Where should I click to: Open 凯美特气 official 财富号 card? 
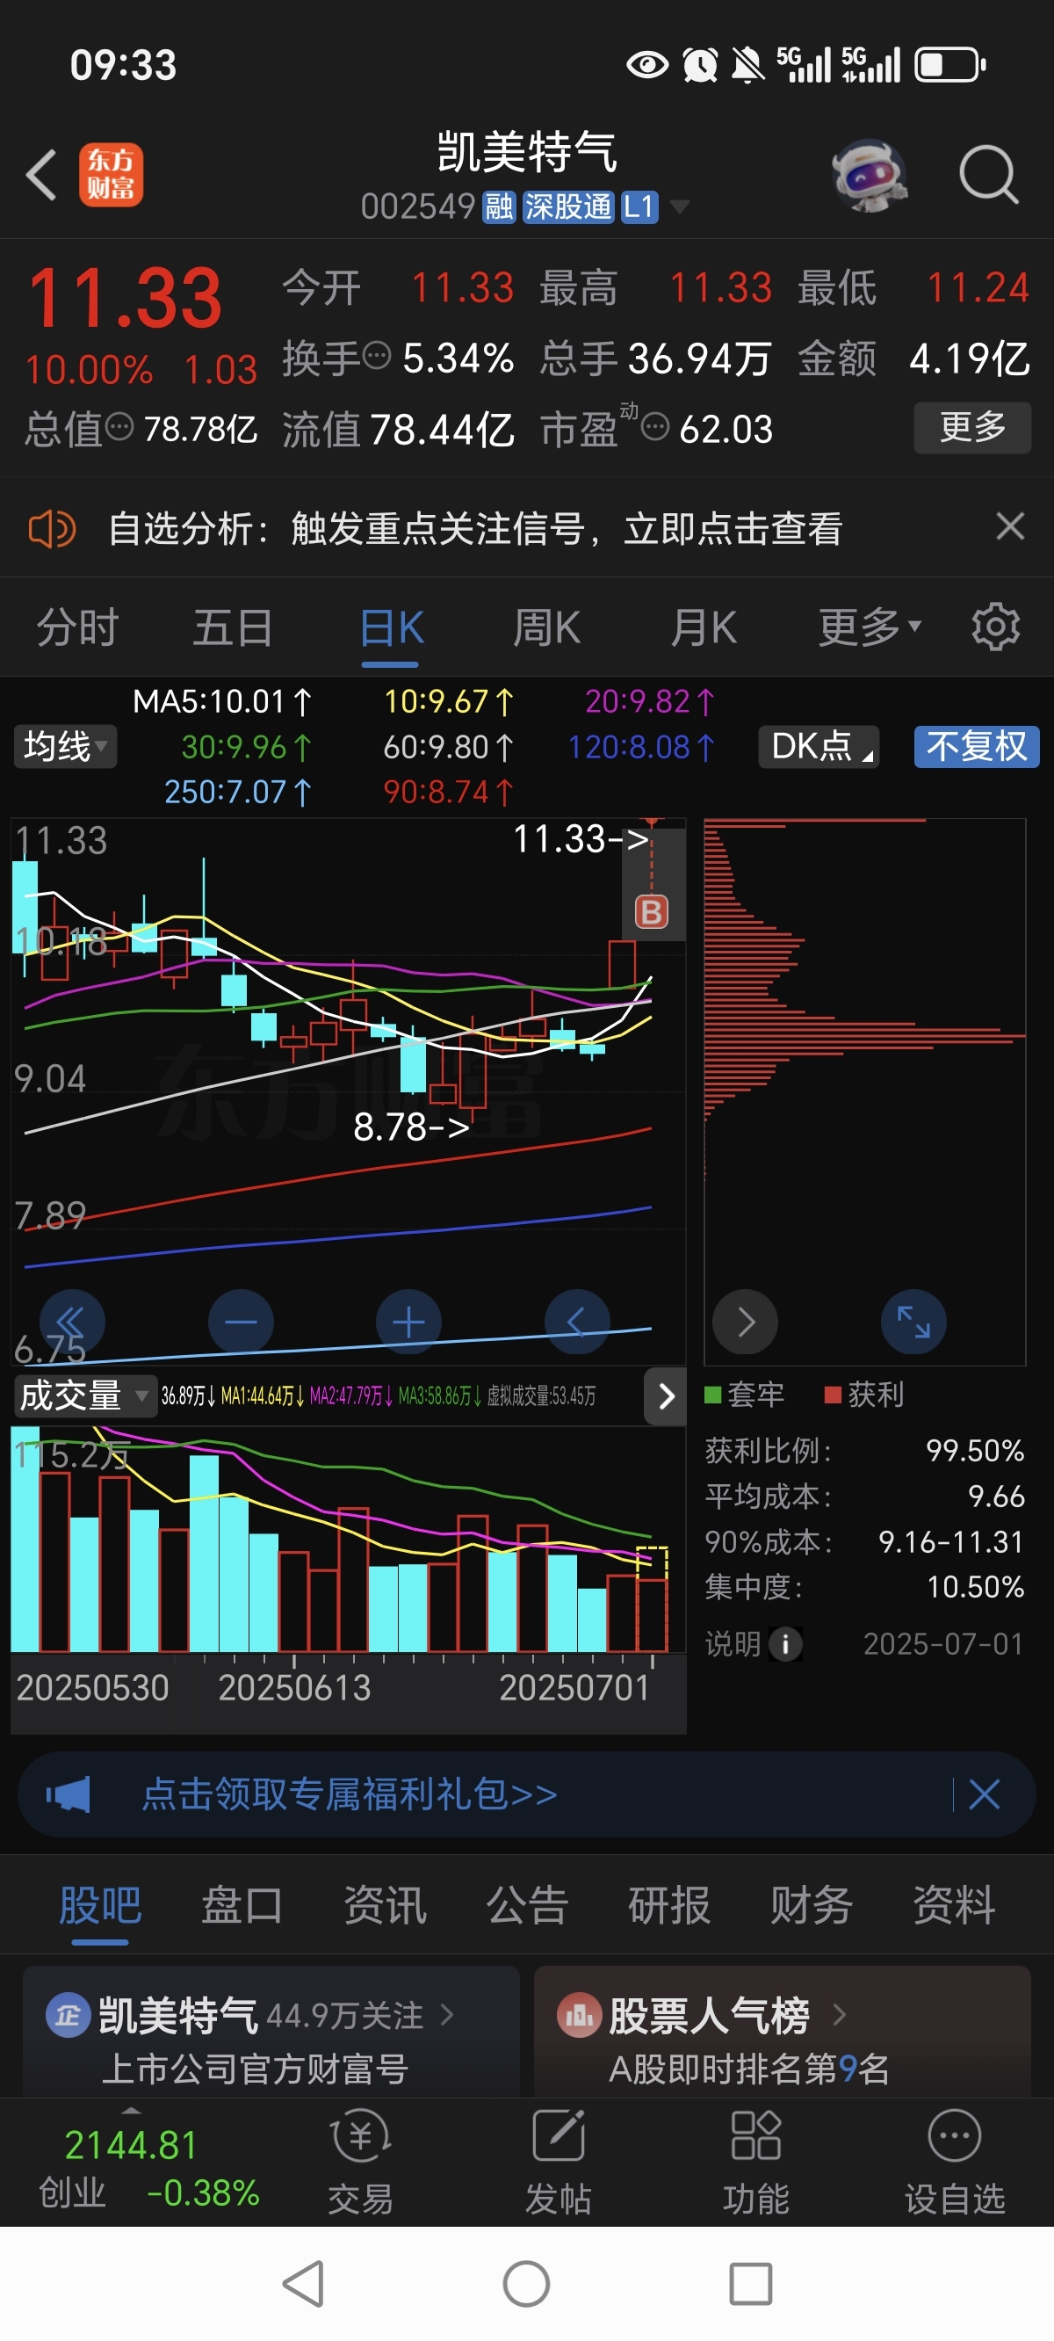[x=271, y=2032]
